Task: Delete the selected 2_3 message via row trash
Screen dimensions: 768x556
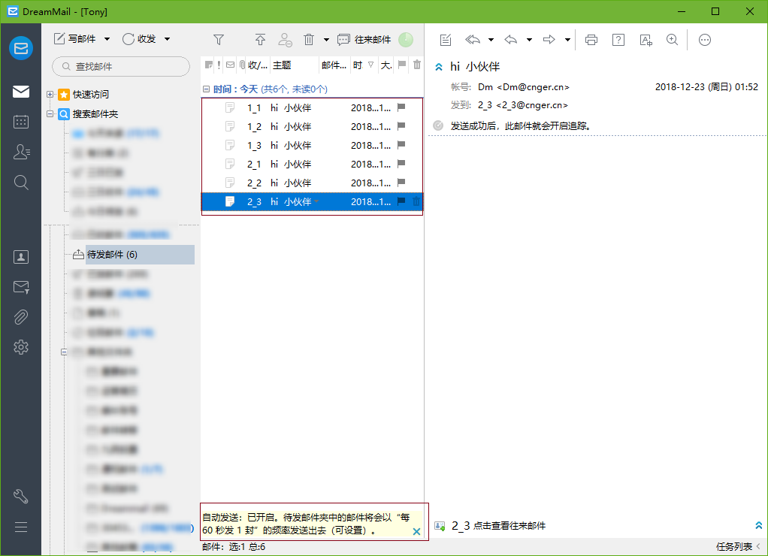Action: click(x=416, y=201)
